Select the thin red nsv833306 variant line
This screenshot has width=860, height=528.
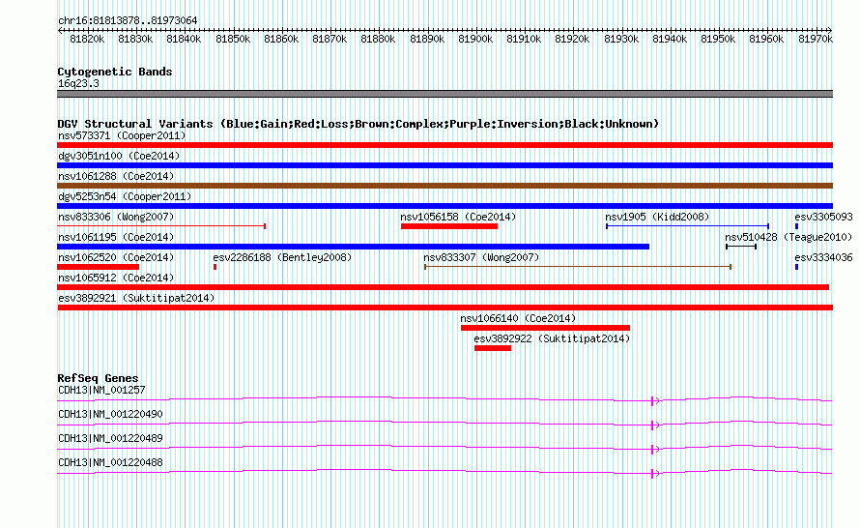[161, 226]
